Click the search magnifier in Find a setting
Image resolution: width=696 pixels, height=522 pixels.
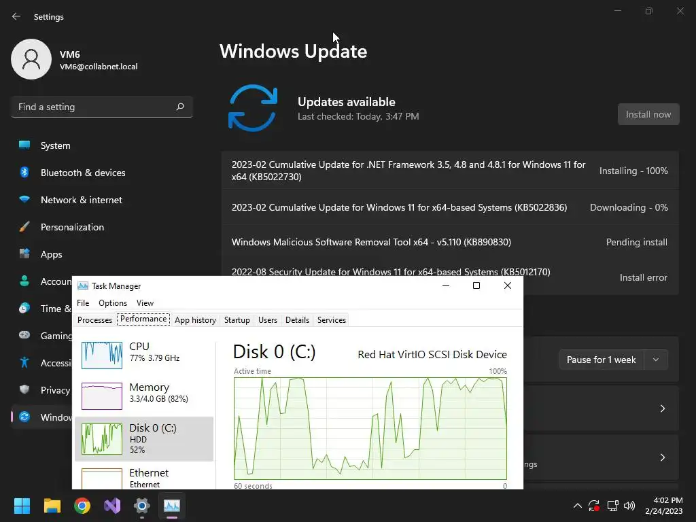click(x=179, y=107)
